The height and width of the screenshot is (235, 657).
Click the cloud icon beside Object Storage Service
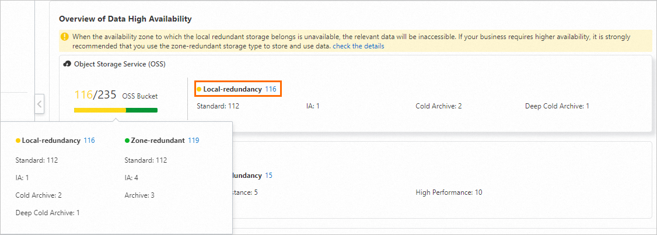[x=67, y=64]
